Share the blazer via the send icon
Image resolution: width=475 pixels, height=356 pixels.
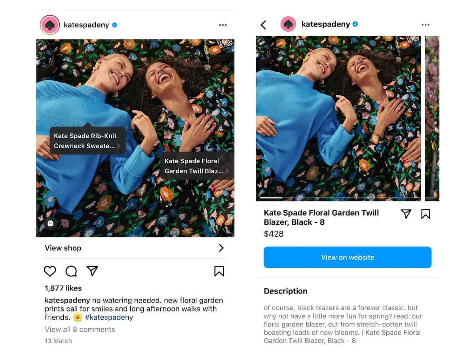(406, 213)
